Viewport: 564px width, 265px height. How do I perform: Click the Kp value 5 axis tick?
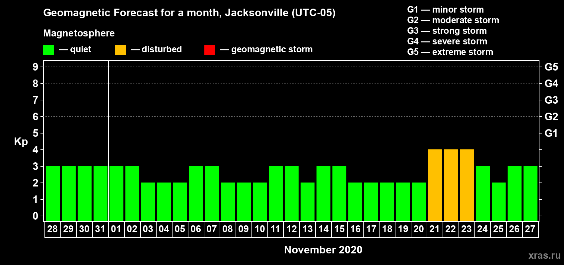click(35, 133)
